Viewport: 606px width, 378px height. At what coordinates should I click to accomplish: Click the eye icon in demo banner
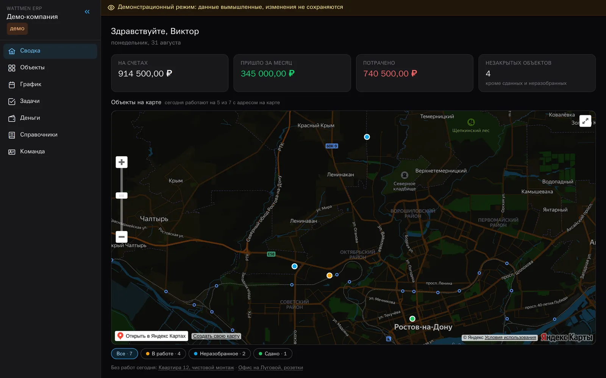[111, 7]
